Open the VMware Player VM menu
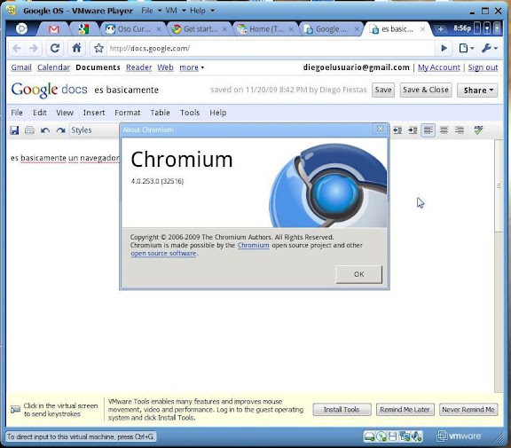Viewport: 511px width, 448px height. [176, 11]
